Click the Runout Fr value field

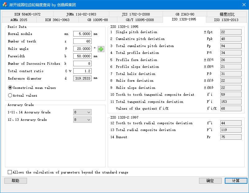point(231,137)
